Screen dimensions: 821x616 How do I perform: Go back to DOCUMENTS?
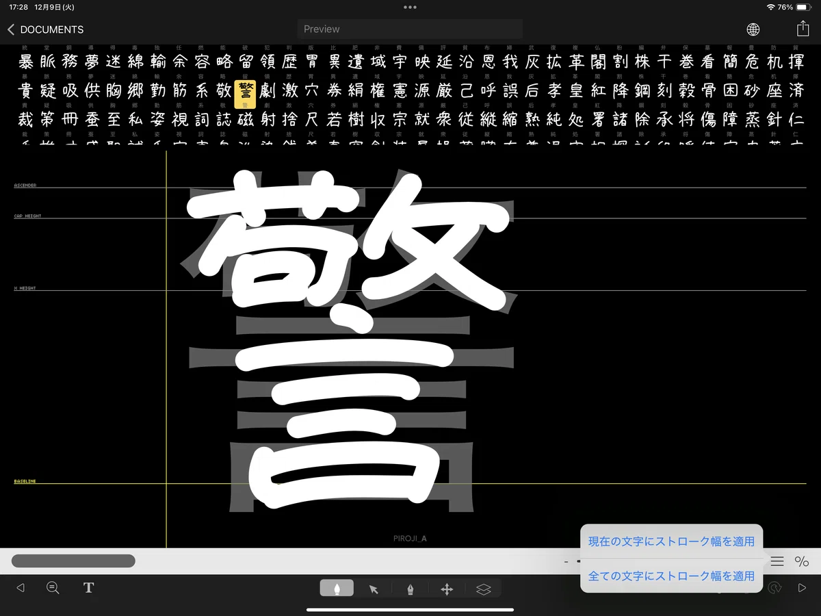(x=45, y=29)
